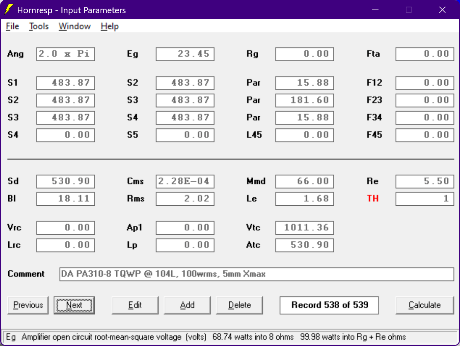Screen dimensions: 460x346
Task: Click the Lp input field
Action: pos(185,245)
